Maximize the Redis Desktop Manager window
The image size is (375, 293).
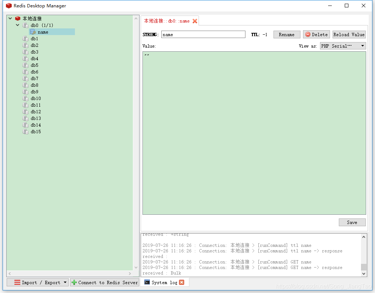tap(347, 6)
